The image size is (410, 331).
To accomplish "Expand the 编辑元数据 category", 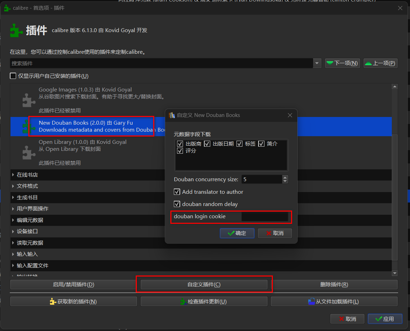I will [x=13, y=220].
